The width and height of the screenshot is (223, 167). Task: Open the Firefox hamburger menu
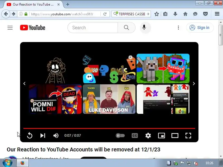(x=217, y=14)
